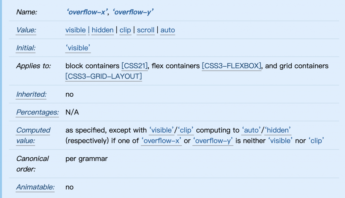Follow the 'overflow-y' link in computed value text
This screenshot has width=345, height=198.
(213, 141)
